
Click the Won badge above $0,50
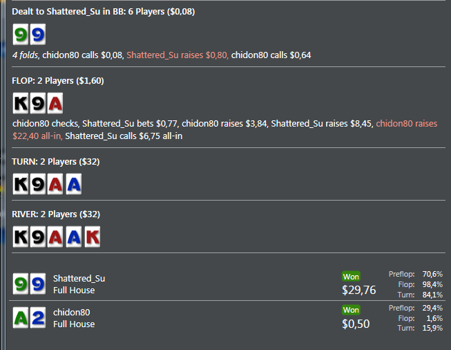click(351, 310)
